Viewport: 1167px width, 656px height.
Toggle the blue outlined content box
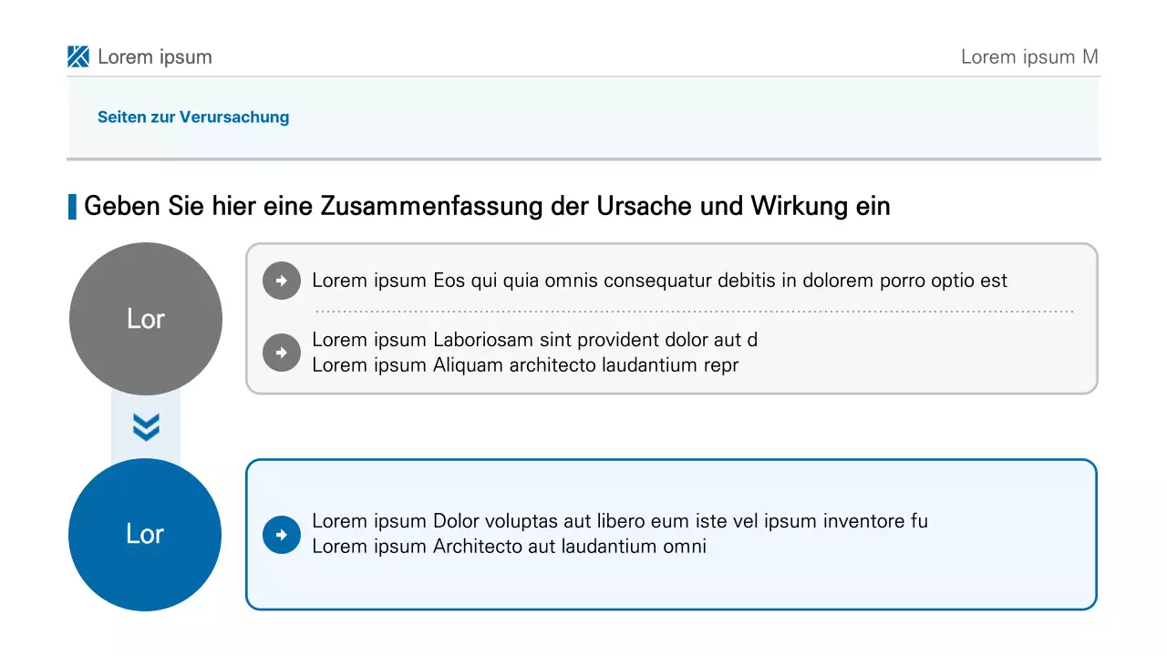coord(672,535)
